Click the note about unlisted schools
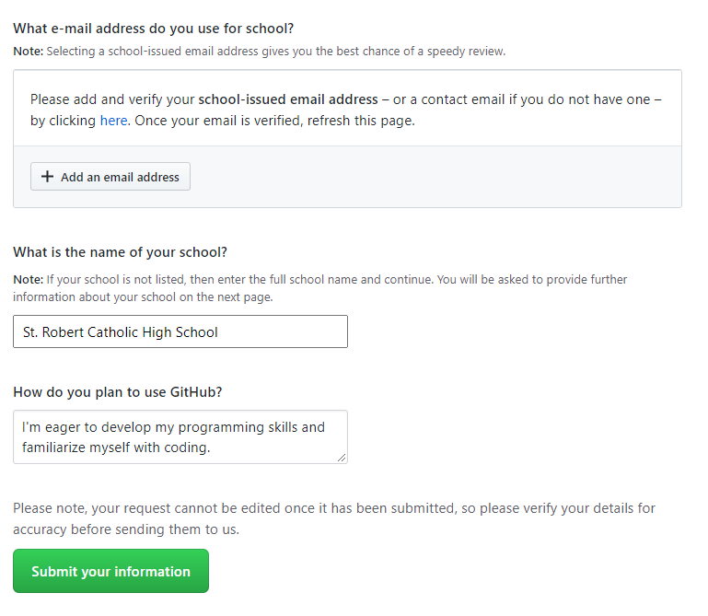 [319, 288]
